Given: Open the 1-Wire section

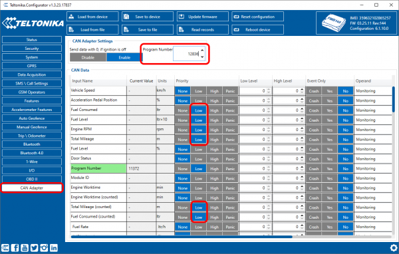Looking at the screenshot, I should pyautogui.click(x=32, y=162).
